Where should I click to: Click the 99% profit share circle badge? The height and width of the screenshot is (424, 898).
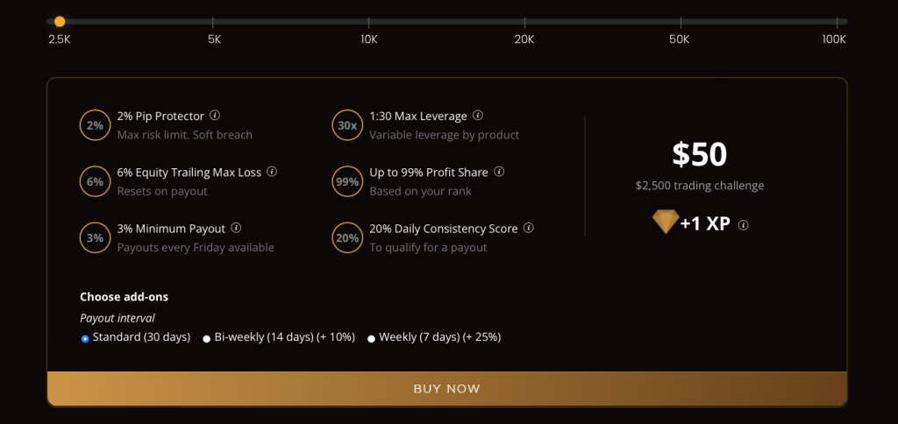pos(347,181)
